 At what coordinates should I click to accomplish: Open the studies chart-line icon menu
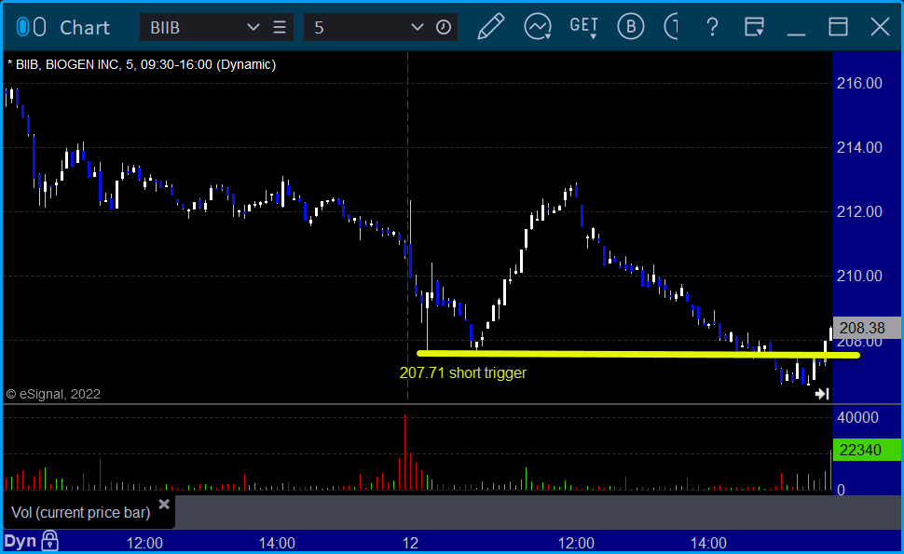(x=538, y=27)
